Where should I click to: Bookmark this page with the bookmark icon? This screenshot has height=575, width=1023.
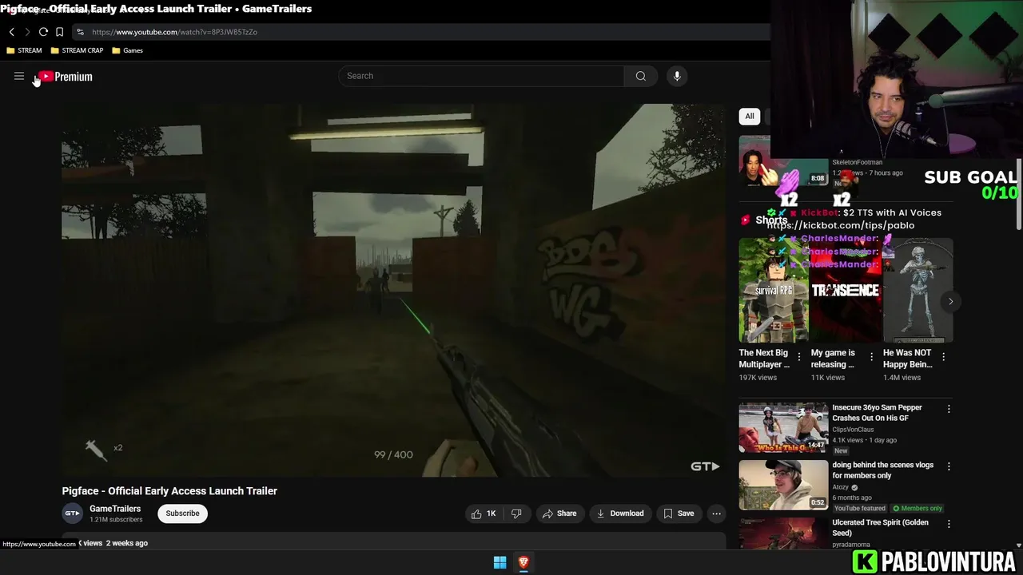(x=59, y=32)
